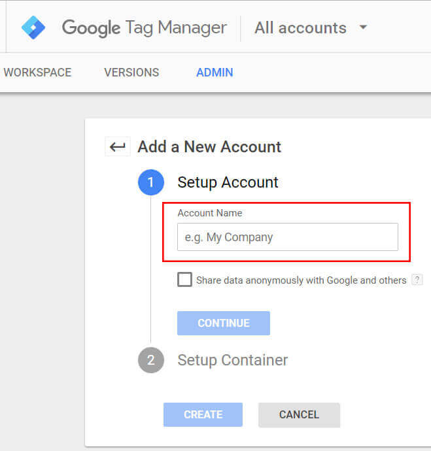Viewport: 431px width, 451px height.
Task: Click the Create button
Action: pyautogui.click(x=203, y=414)
